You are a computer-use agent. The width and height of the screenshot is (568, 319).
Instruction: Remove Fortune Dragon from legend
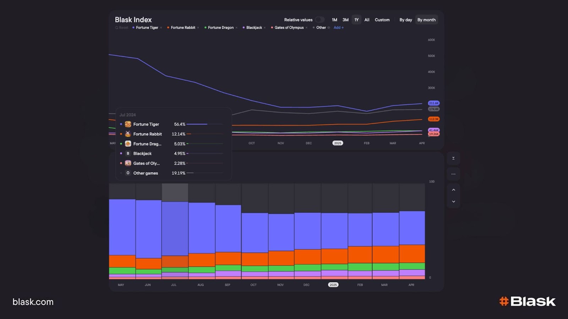(x=236, y=28)
